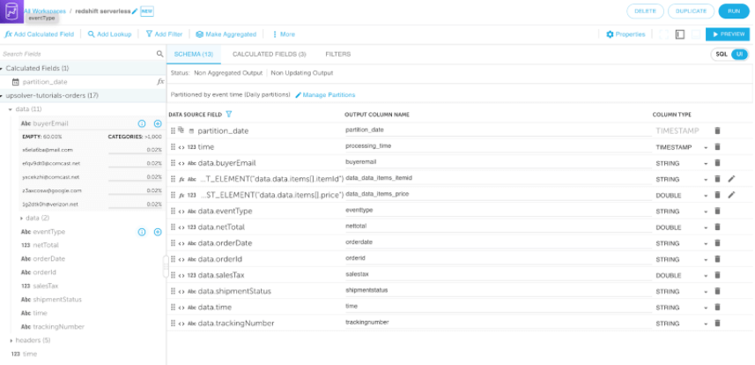The image size is (755, 365).
Task: Switch to the Calculated Fields (3) tab
Action: click(x=269, y=55)
